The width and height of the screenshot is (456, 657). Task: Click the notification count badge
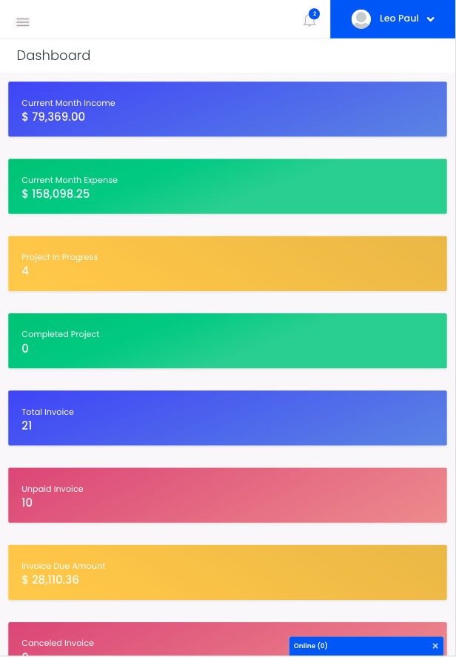[x=315, y=14]
